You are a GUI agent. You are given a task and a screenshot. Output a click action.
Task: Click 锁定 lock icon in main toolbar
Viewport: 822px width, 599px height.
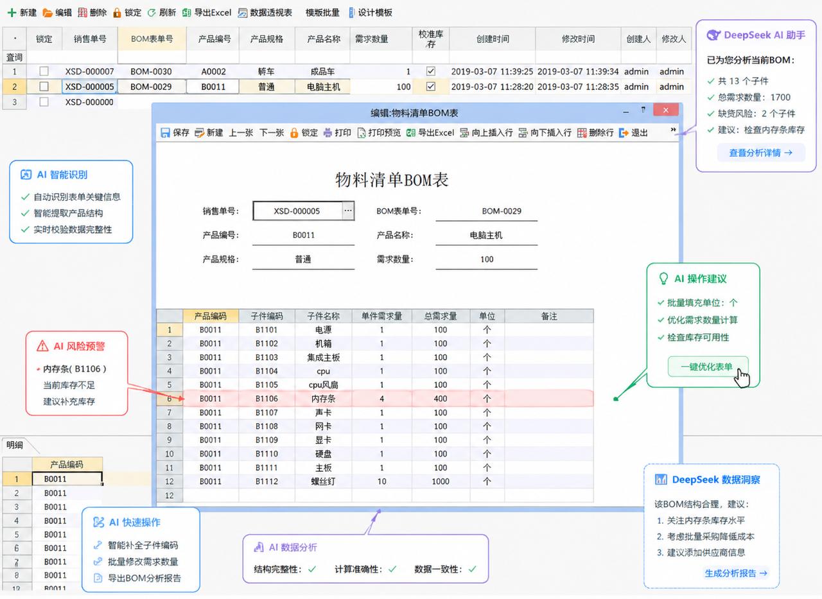tap(117, 12)
